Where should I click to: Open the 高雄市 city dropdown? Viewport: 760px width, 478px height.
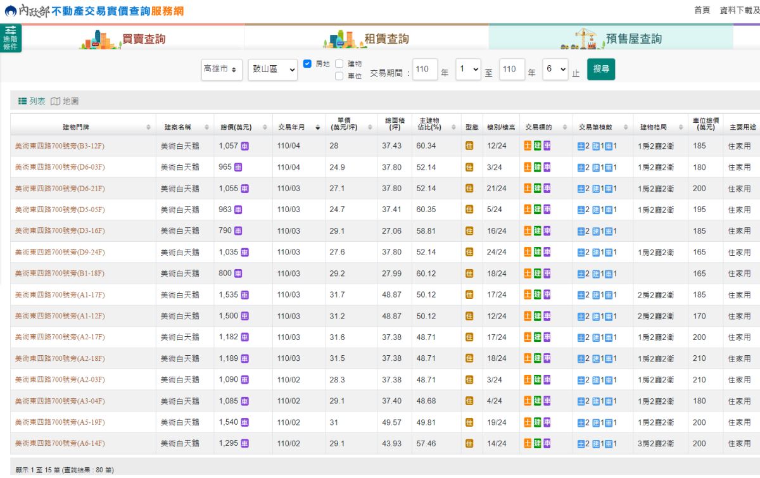coord(222,69)
